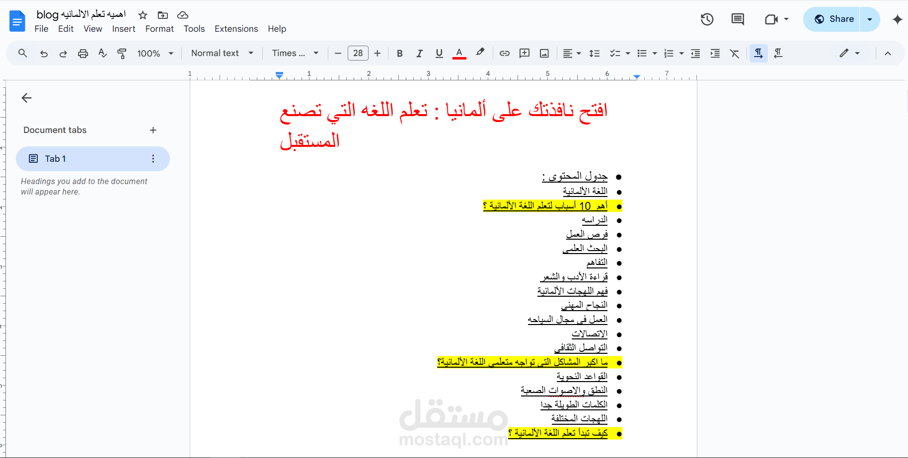Switch to right-to-left paragraph direction
The width and height of the screenshot is (908, 458).
[x=778, y=53]
